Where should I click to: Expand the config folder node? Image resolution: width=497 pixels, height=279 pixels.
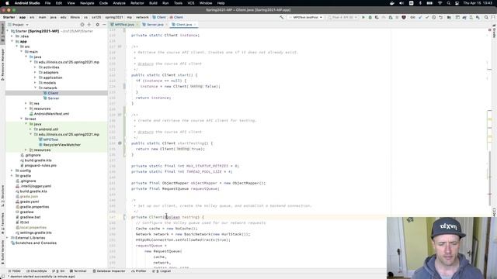tap(12, 170)
